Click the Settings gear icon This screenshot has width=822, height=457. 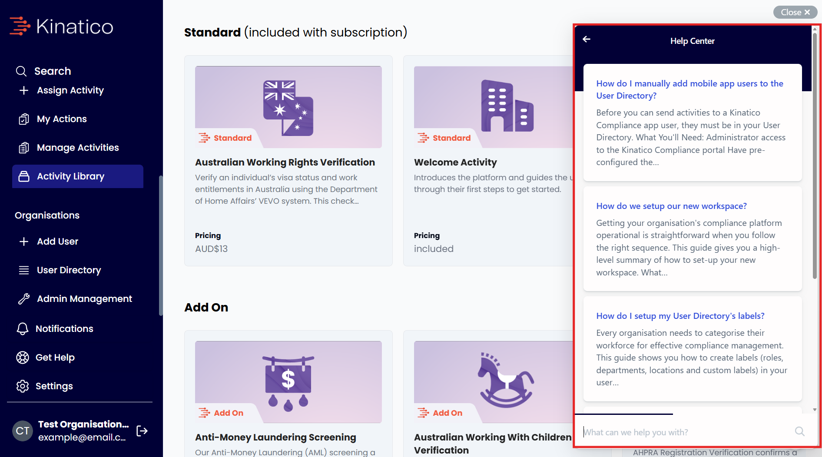click(x=23, y=386)
